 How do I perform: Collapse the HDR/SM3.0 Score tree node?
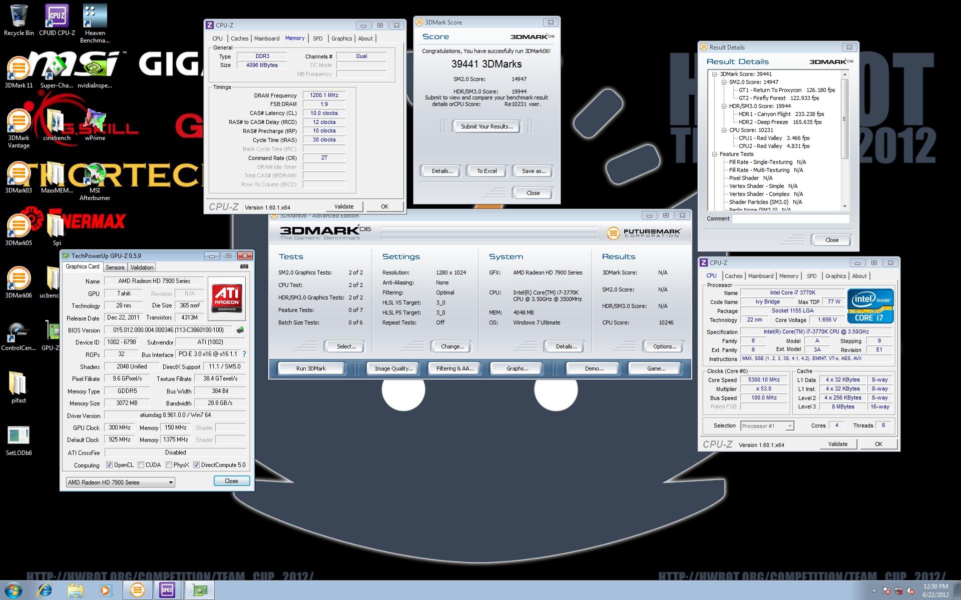[x=724, y=106]
